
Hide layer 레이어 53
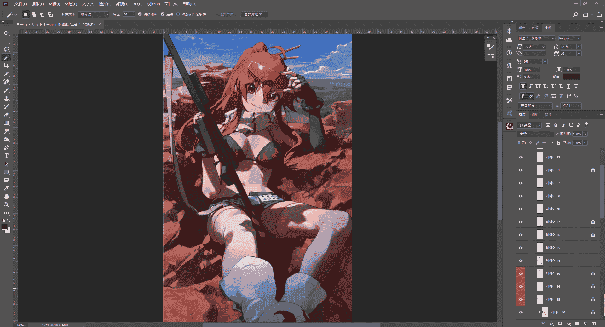click(521, 157)
